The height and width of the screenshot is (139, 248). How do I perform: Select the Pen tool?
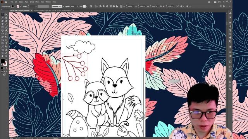click(3, 21)
